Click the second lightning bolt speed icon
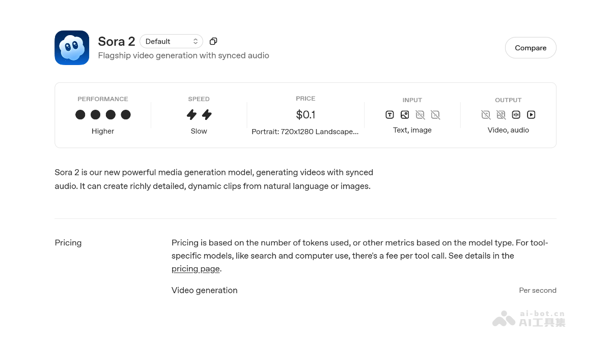Image resolution: width=611 pixels, height=343 pixels. 207,115
